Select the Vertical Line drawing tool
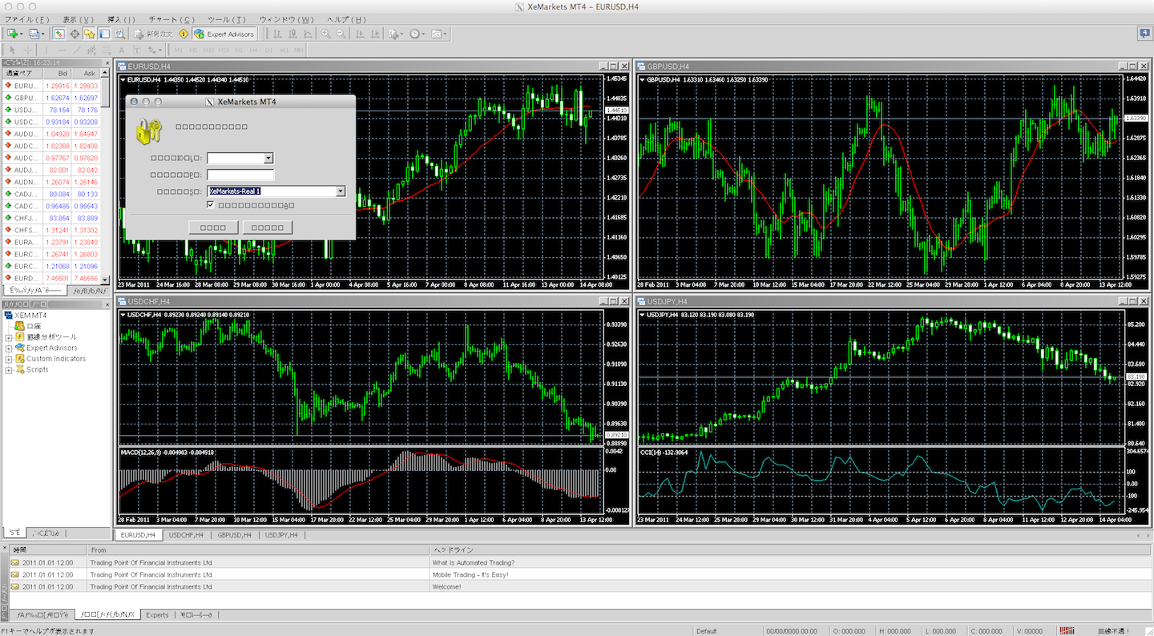1154x636 pixels. (x=46, y=50)
